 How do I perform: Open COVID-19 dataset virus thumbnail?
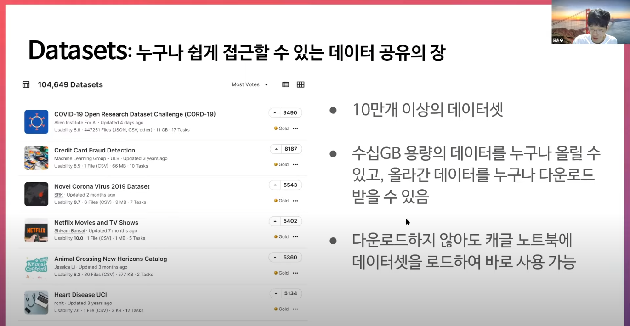(36, 122)
